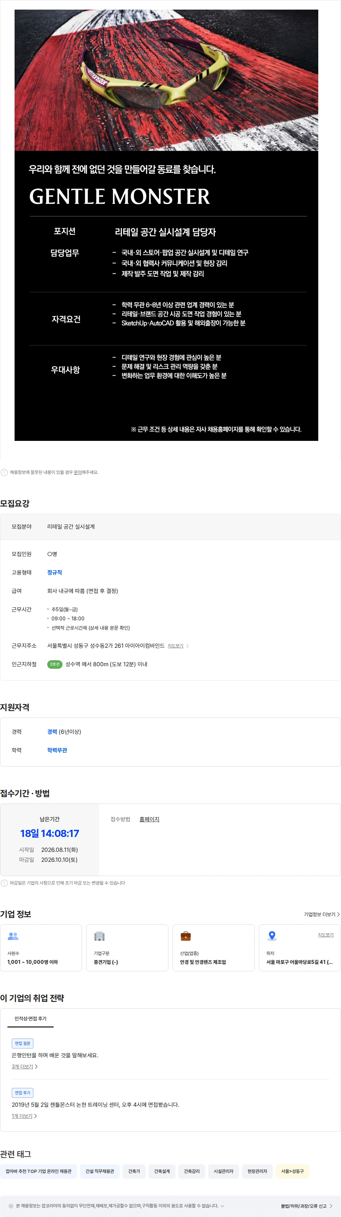Viewport: 341px width, 1217px height.
Task: Click '서울특별시 성동구 성수동2가 261 아이아이컴바인드' address text
Action: tap(106, 645)
